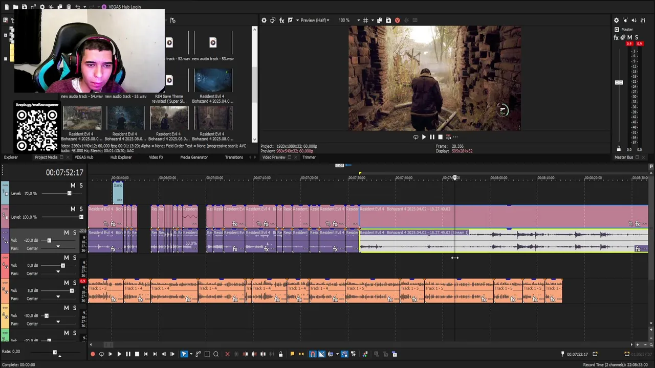Copy preview snapshot to clipboard
Viewport: 655px width, 368px height.
(x=379, y=20)
